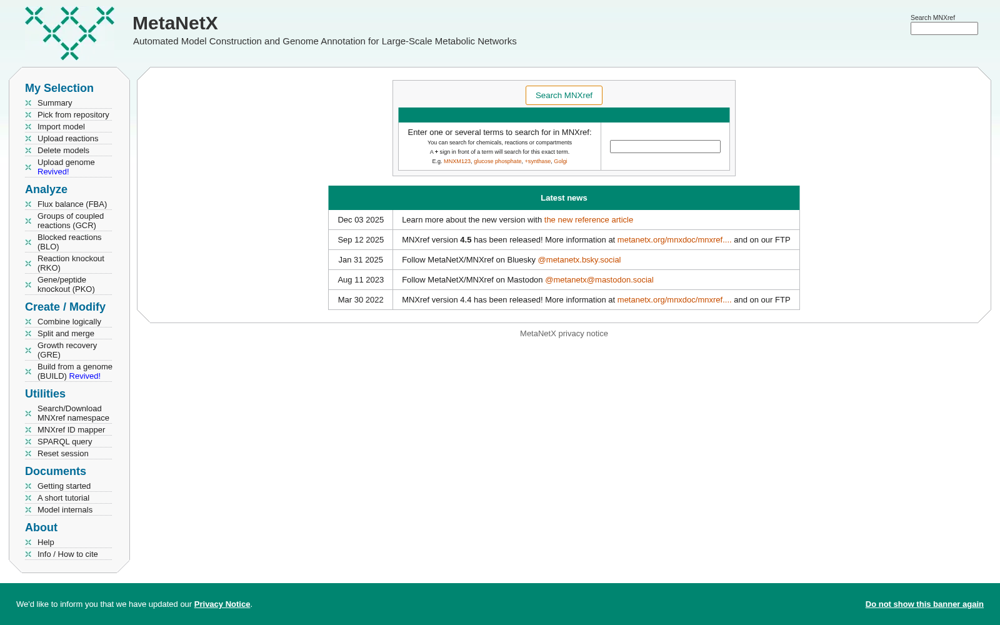Open Reaction knockout (RKO)
The height and width of the screenshot is (625, 1000).
(x=71, y=263)
